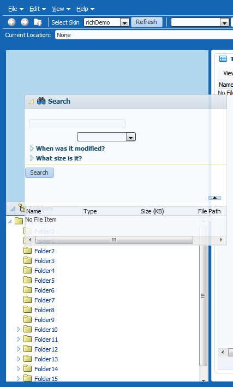Click the results table scroll-right arrow
The image size is (233, 387).
pyautogui.click(x=221, y=240)
